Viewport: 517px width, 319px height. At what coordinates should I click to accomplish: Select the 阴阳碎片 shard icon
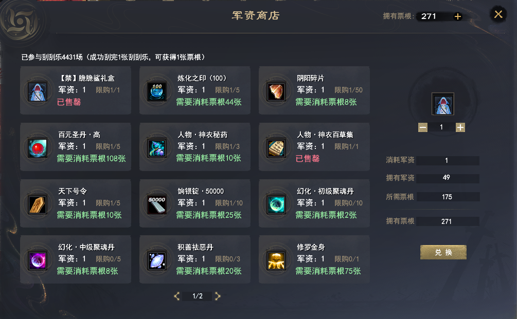pos(276,91)
